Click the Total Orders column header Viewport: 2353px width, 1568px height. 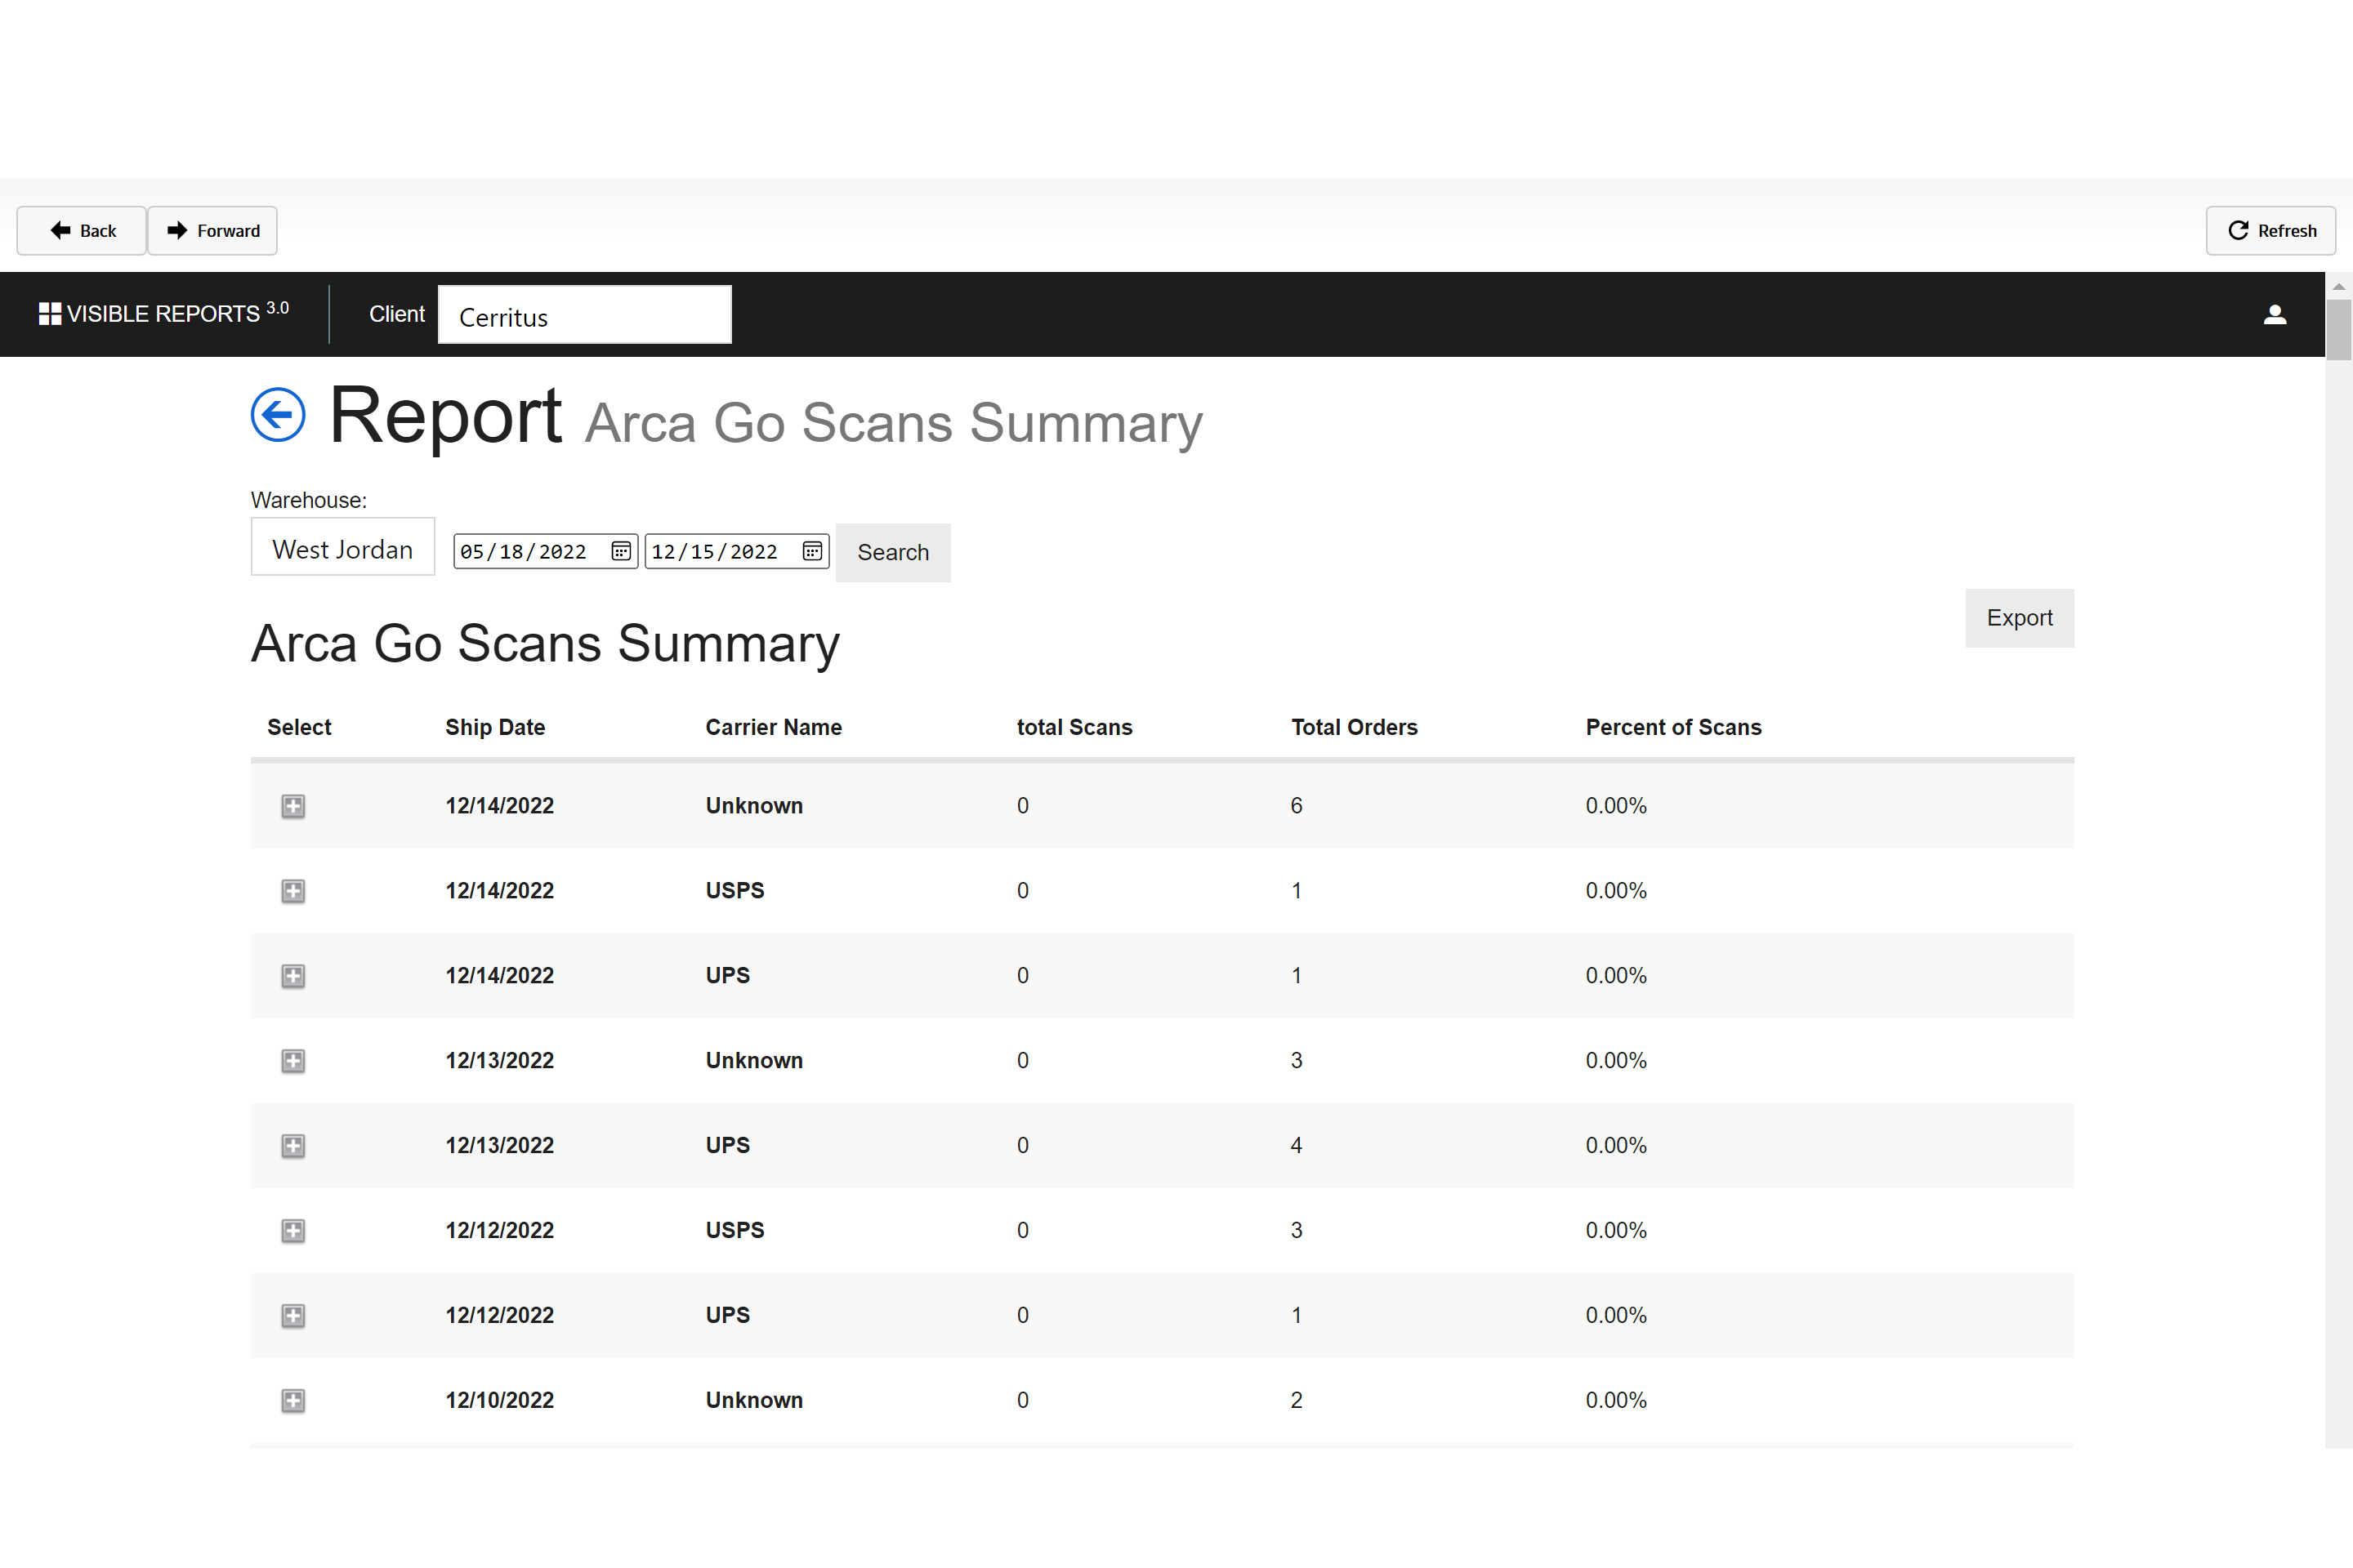[x=1355, y=727]
